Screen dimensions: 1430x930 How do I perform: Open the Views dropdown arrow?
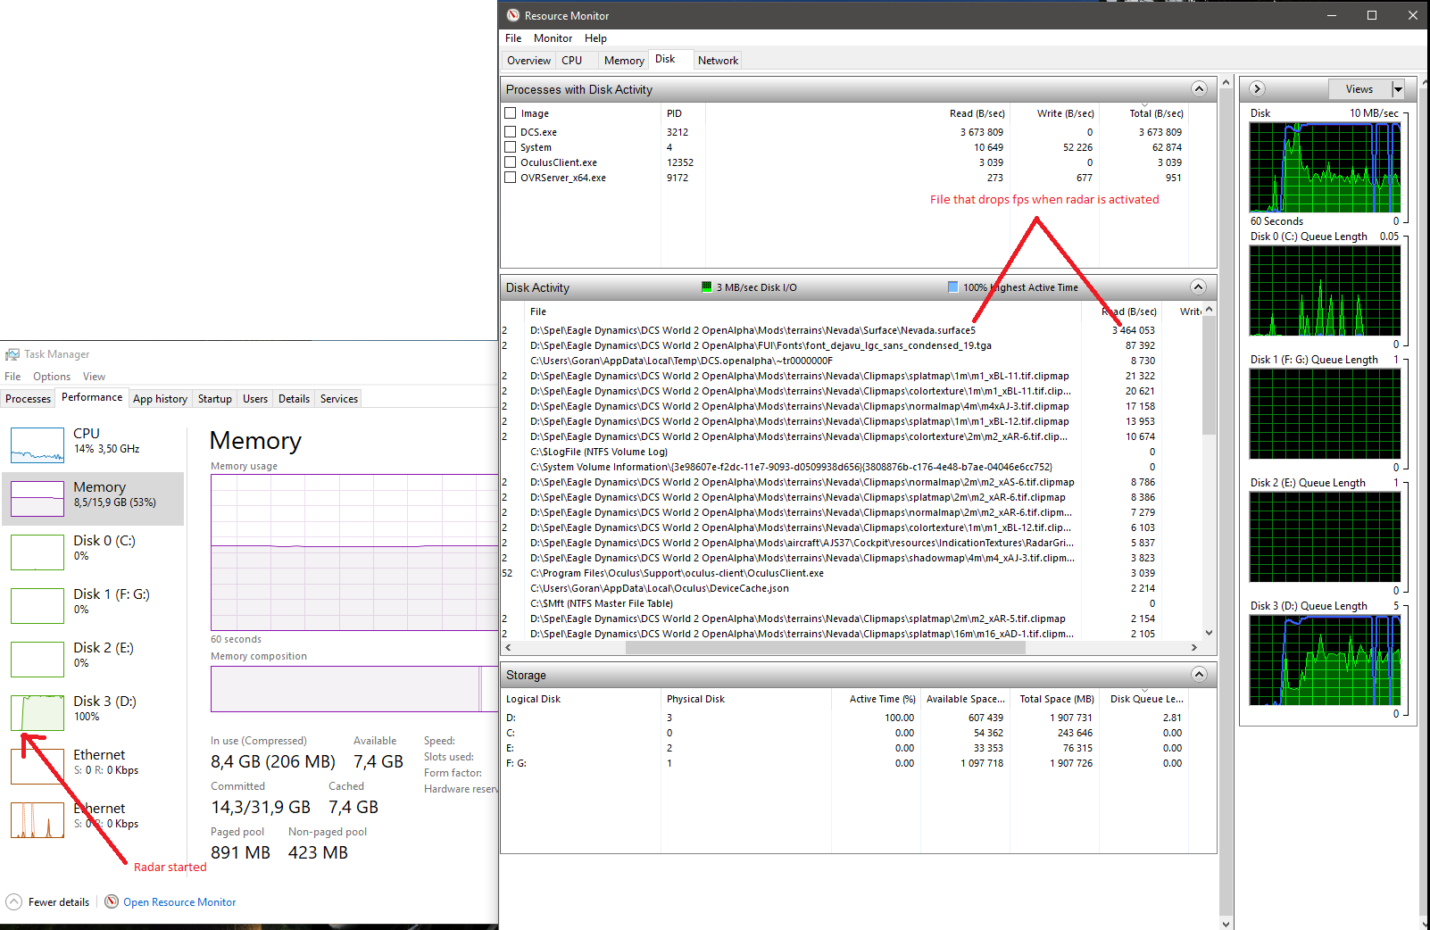(x=1398, y=88)
